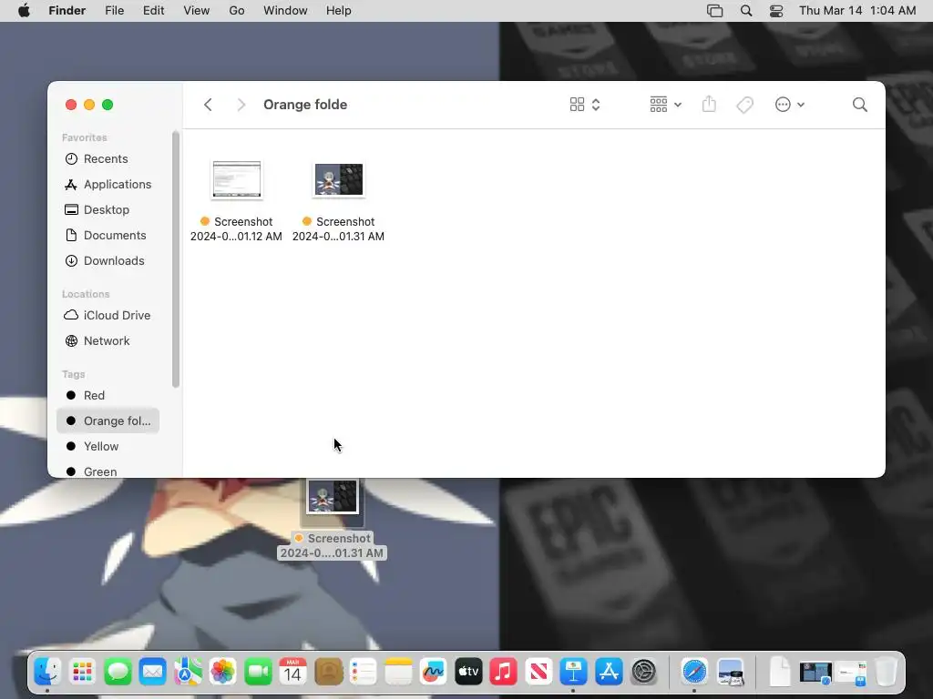The height and width of the screenshot is (699, 933).
Task: Select the Red tag
Action: (108, 395)
